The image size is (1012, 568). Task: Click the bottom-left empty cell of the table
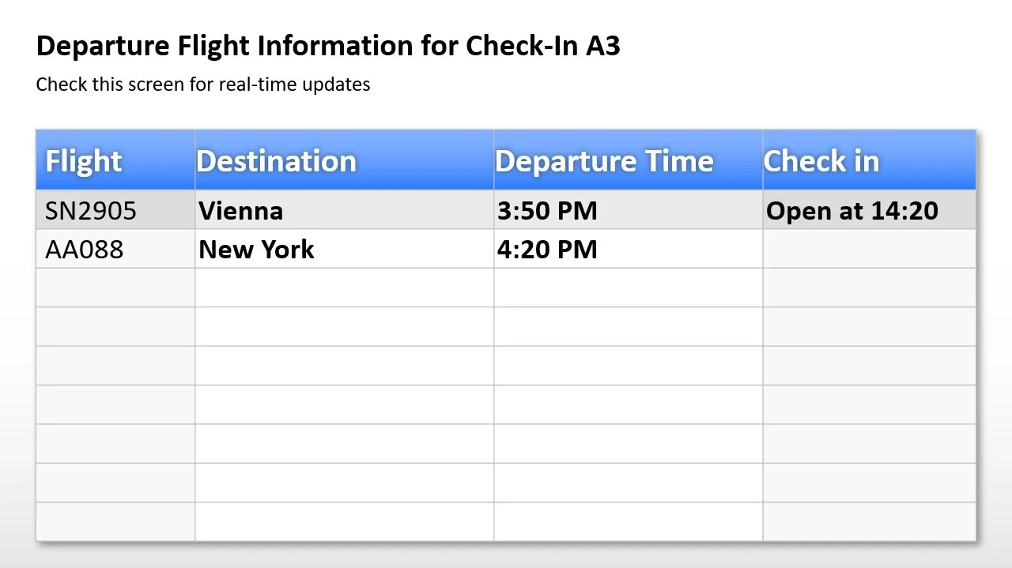tap(115, 521)
